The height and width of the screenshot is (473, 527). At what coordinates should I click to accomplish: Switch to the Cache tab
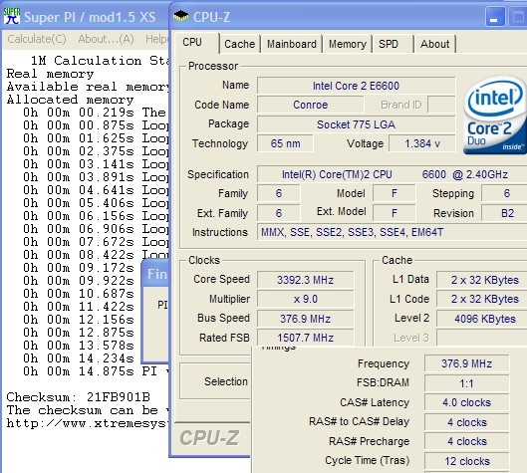pos(240,44)
